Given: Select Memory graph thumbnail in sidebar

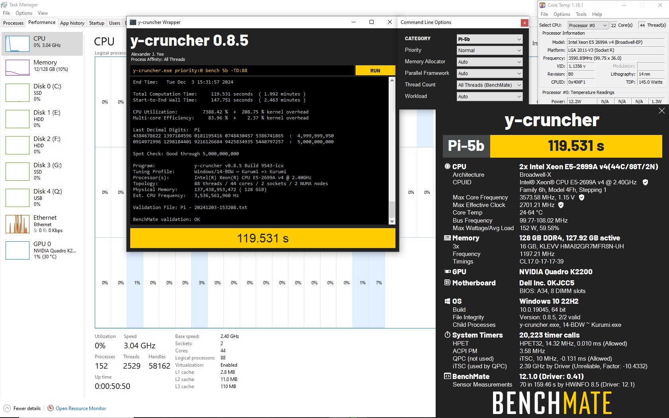Looking at the screenshot, I should [x=18, y=68].
